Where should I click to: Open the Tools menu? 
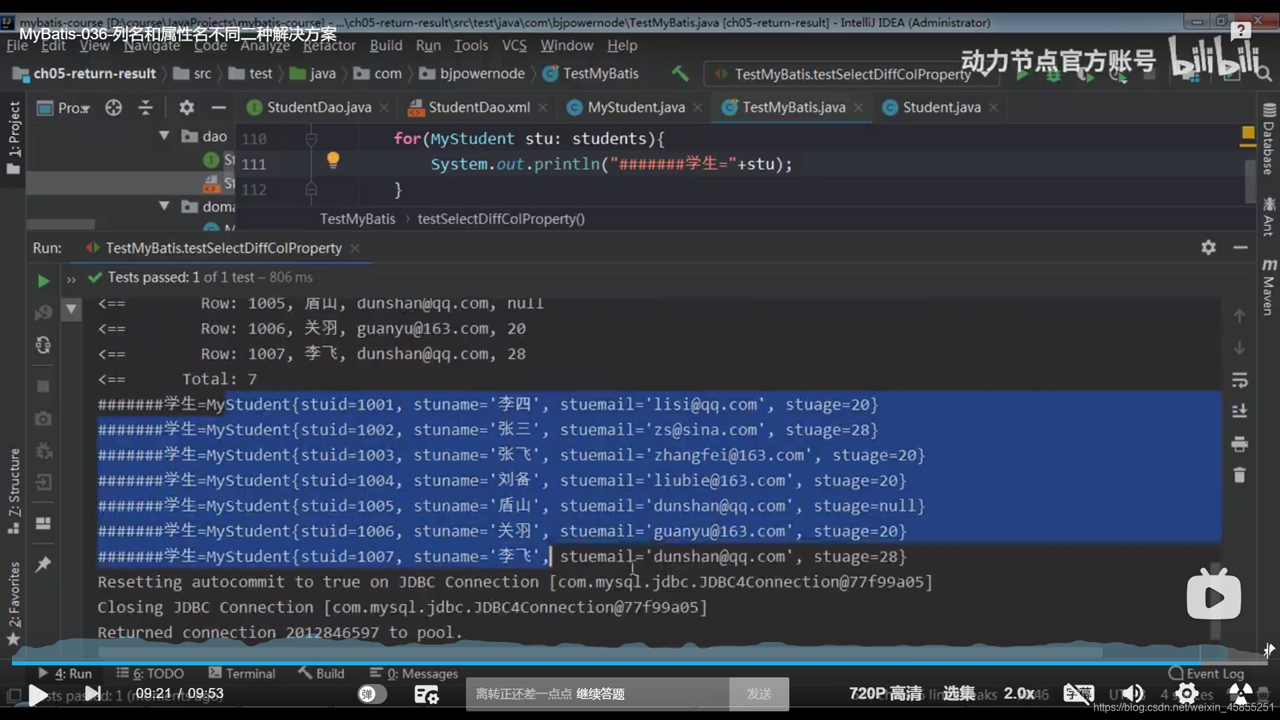point(471,46)
